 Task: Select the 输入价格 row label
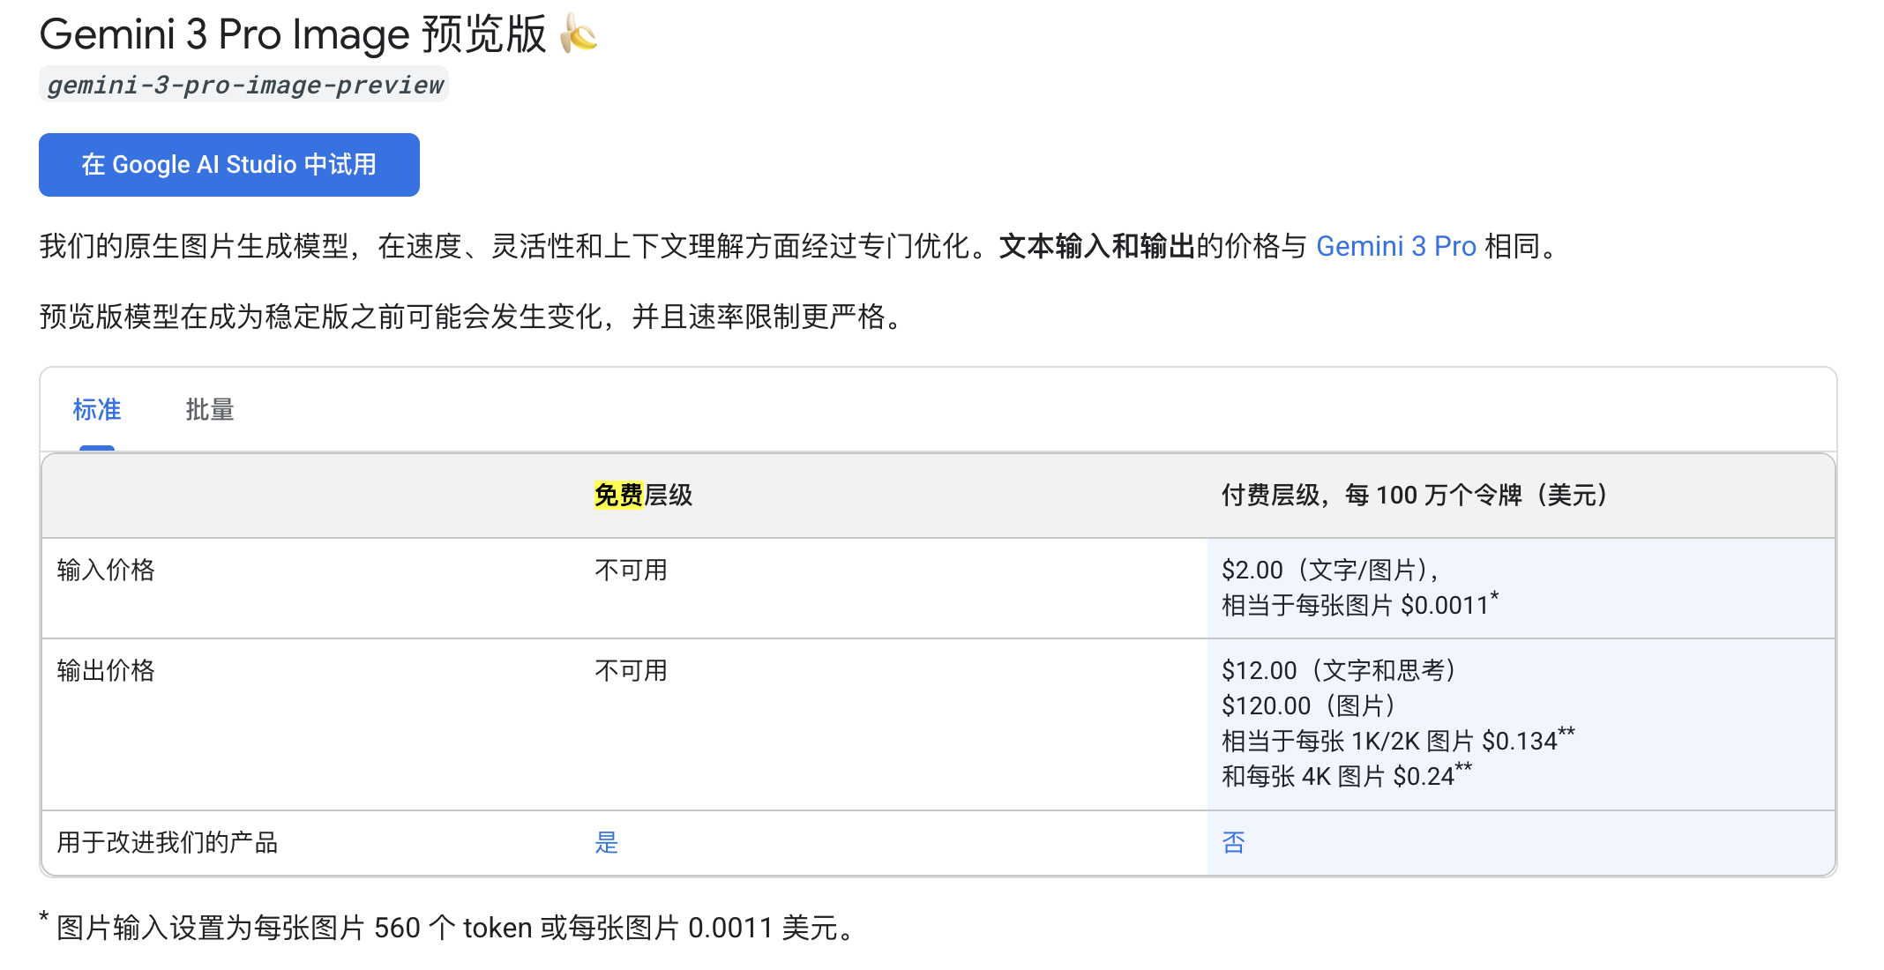pyautogui.click(x=106, y=570)
